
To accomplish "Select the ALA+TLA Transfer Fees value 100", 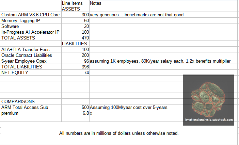I will [x=75, y=49].
